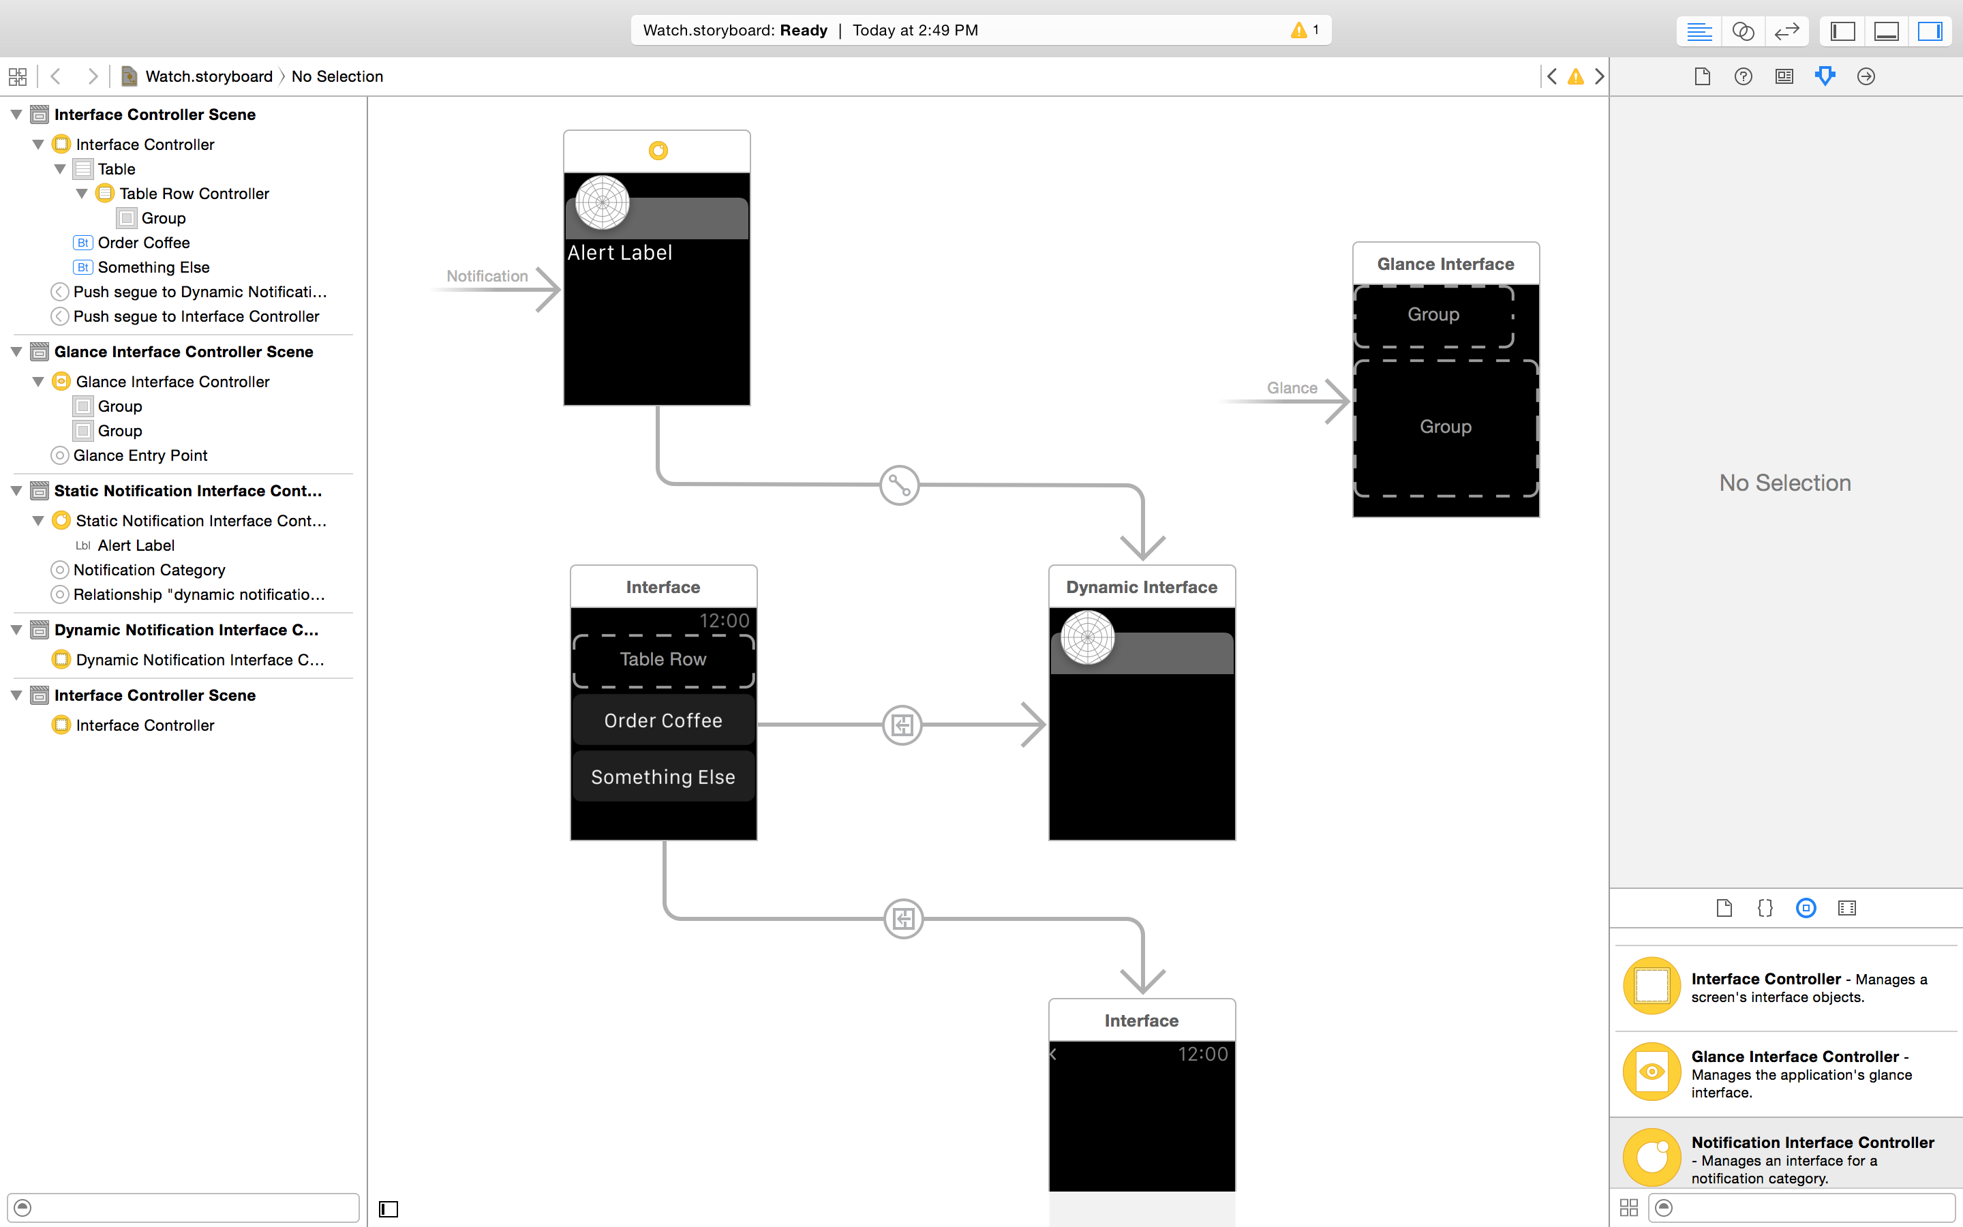The width and height of the screenshot is (1963, 1227).
Task: Select the push segue icon to lower Interface
Action: [x=904, y=919]
